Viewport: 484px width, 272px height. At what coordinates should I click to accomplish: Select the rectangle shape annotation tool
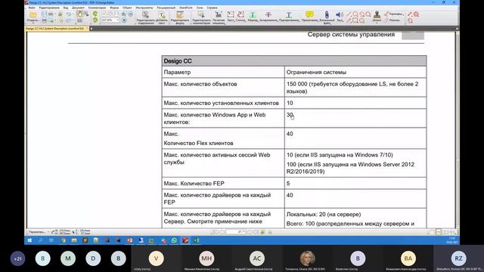[355, 20]
